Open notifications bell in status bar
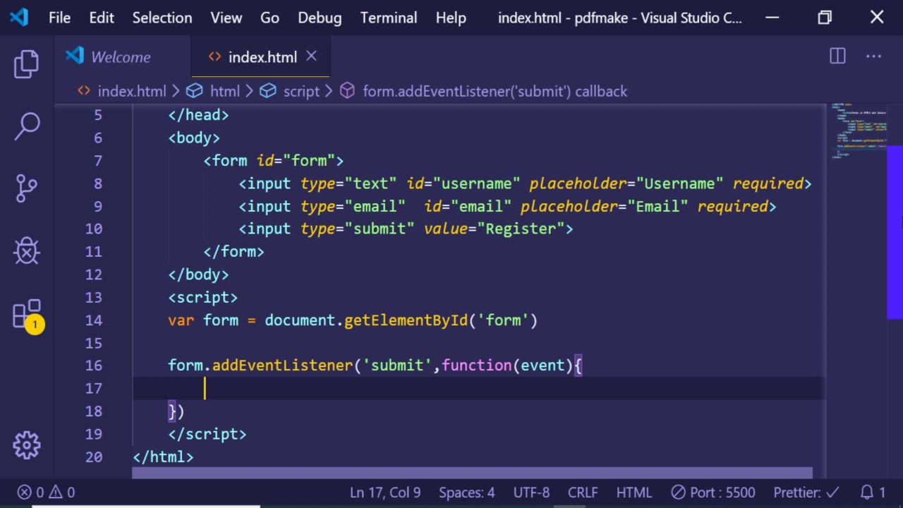The height and width of the screenshot is (508, 903). 873,492
